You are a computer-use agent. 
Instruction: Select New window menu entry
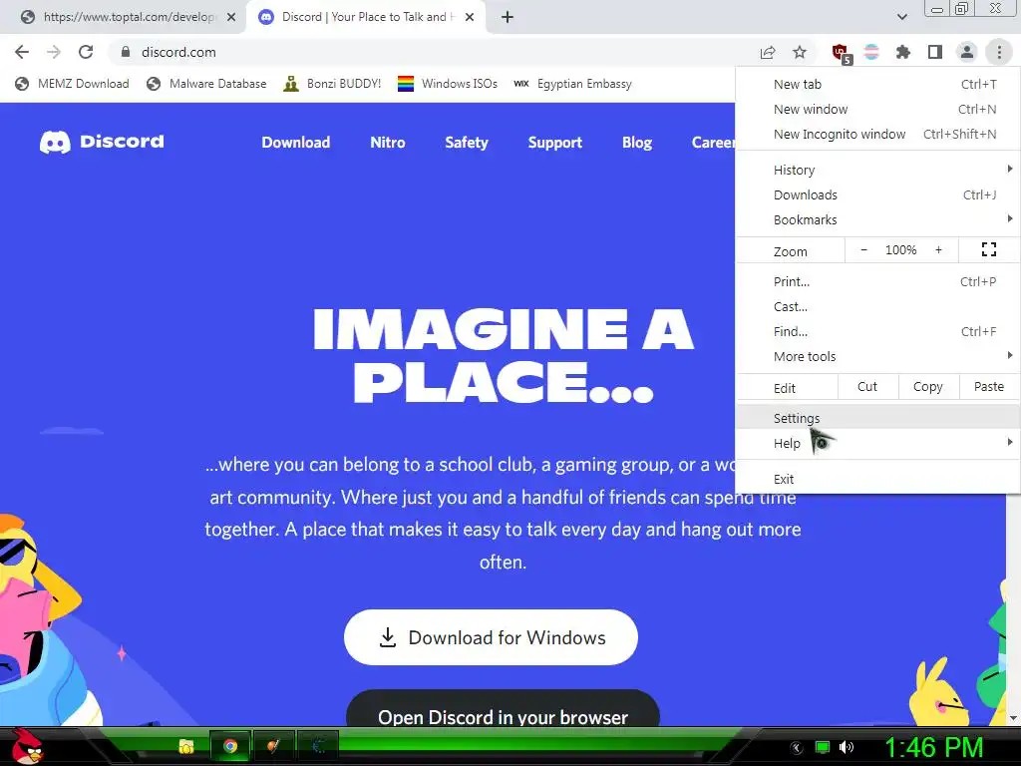click(877, 109)
